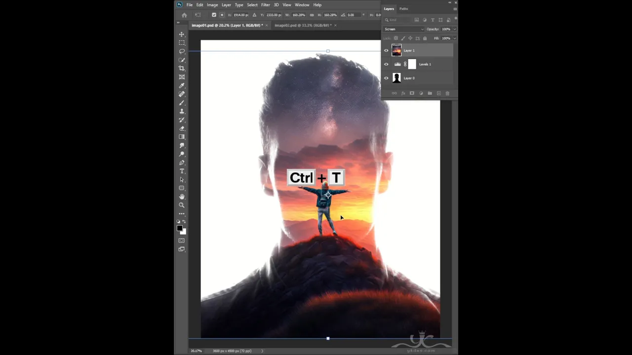Screen dimensions: 632x355
Task: Open the Screen blend mode dropdown
Action: (403, 29)
